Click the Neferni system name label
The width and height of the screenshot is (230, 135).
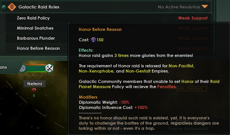(x=35, y=84)
